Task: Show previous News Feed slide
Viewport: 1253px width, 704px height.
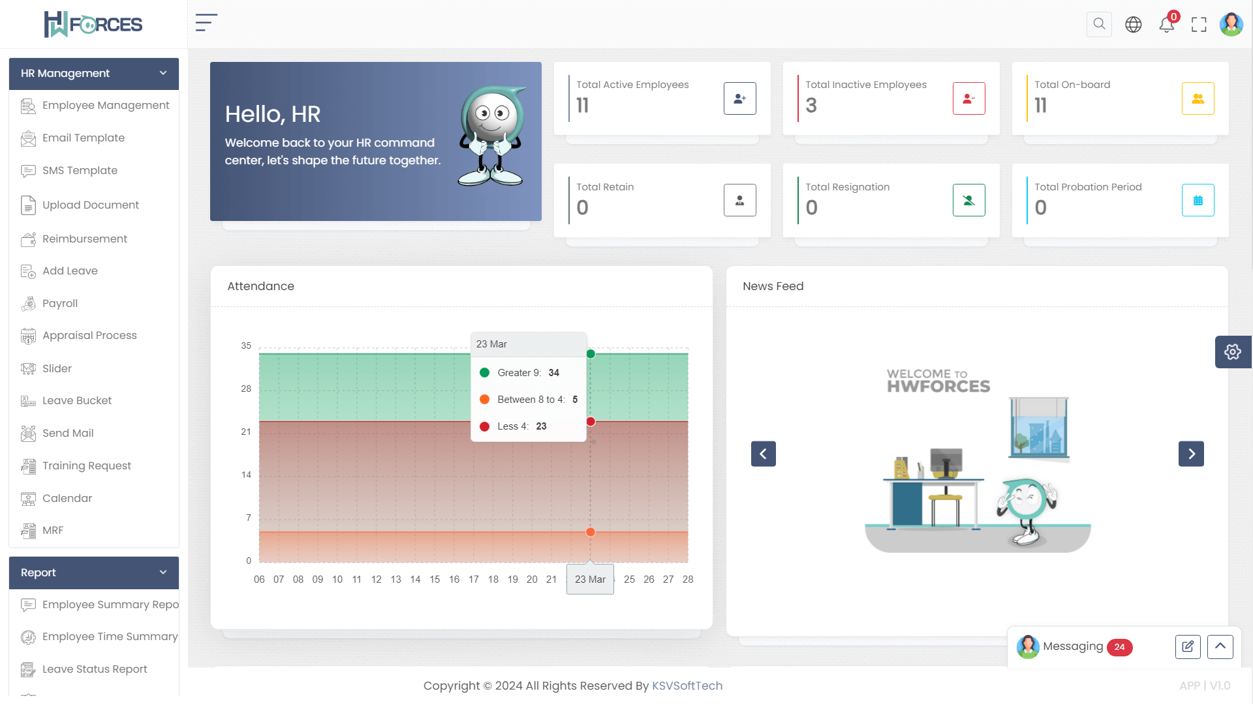Action: click(x=763, y=454)
